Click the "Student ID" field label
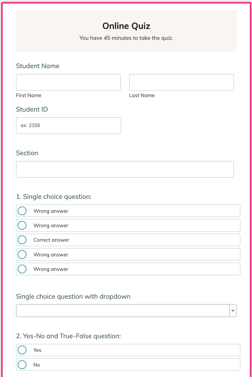This screenshot has width=252, height=377. (32, 109)
